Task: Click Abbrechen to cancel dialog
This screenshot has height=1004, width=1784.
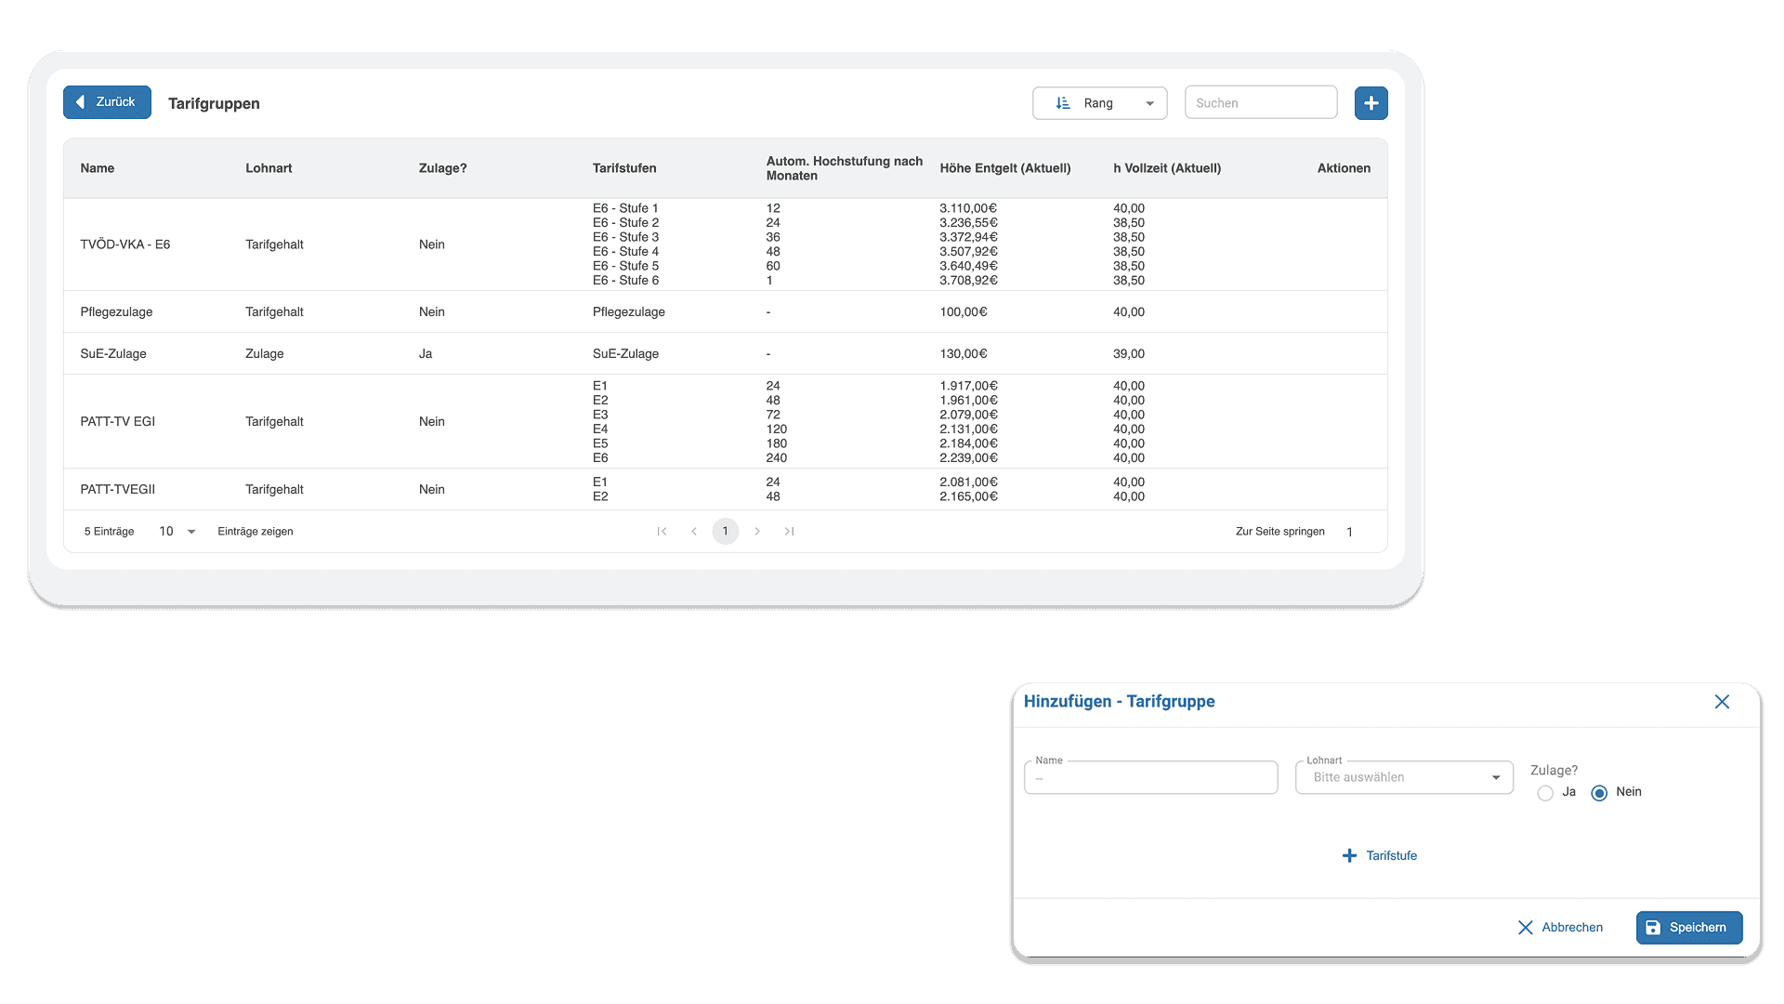Action: 1561,928
